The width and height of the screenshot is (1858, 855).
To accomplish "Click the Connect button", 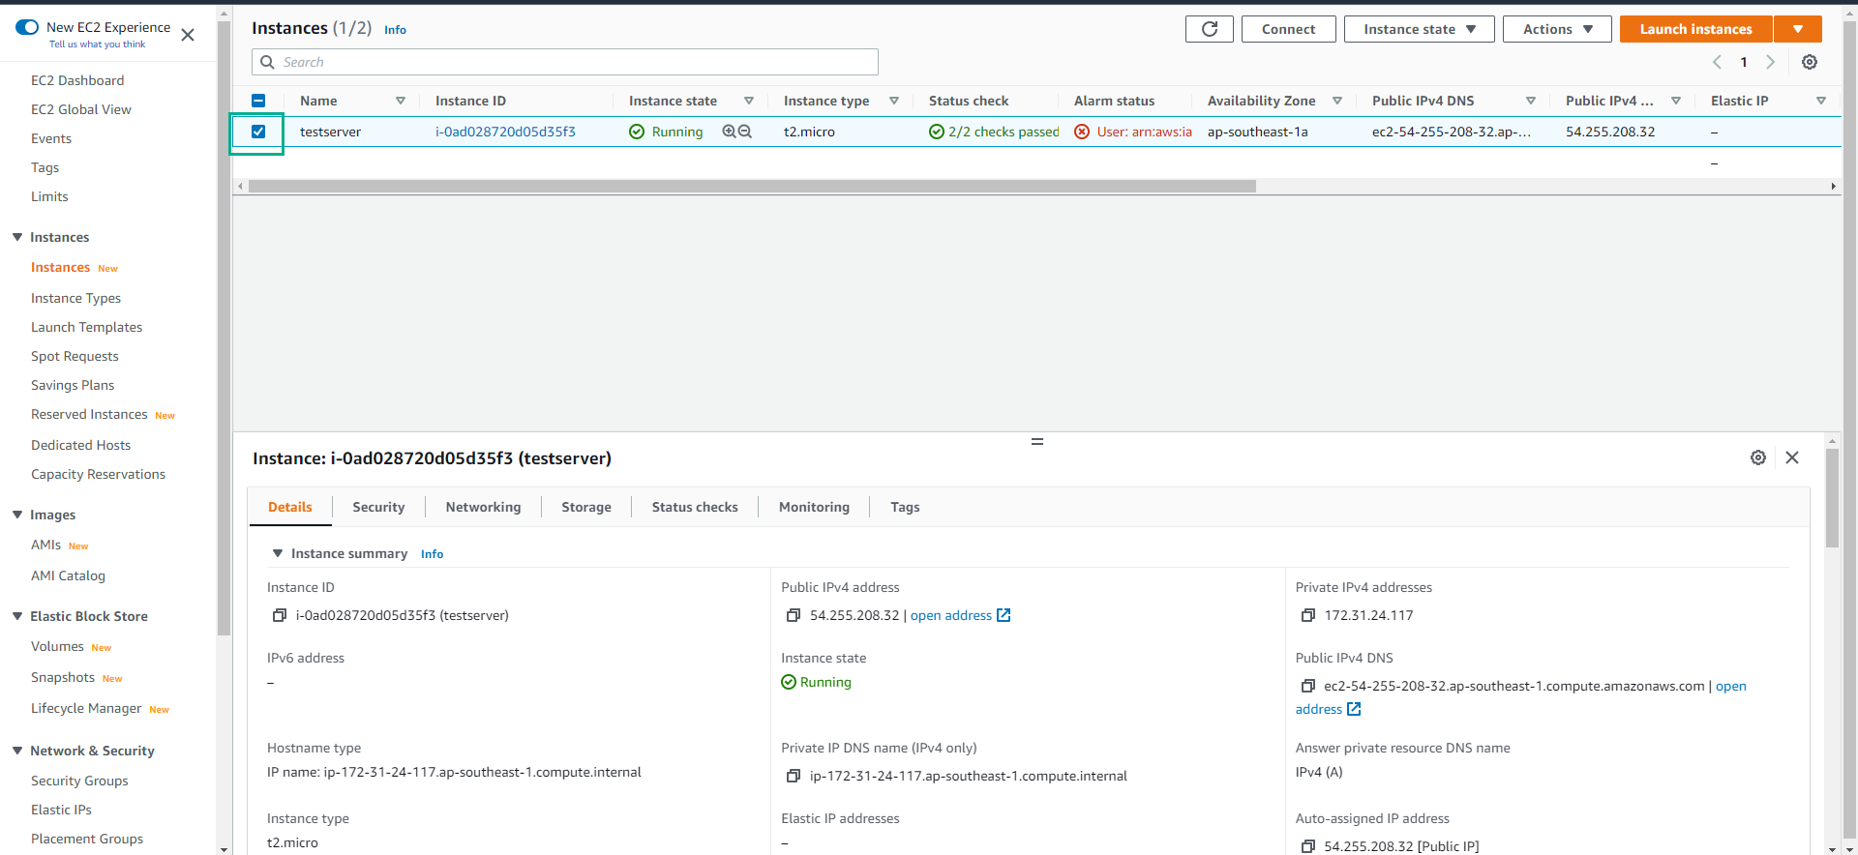I will 1288,29.
